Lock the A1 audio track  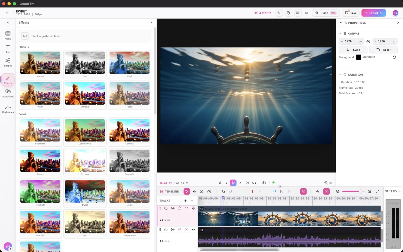point(180,230)
